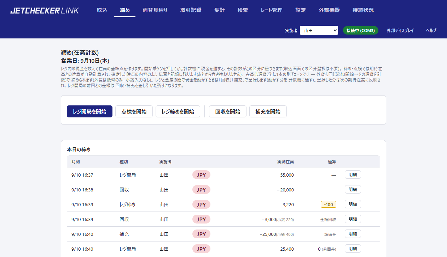Switch to the 取引記録 tab
The width and height of the screenshot is (447, 257).
[191, 10]
